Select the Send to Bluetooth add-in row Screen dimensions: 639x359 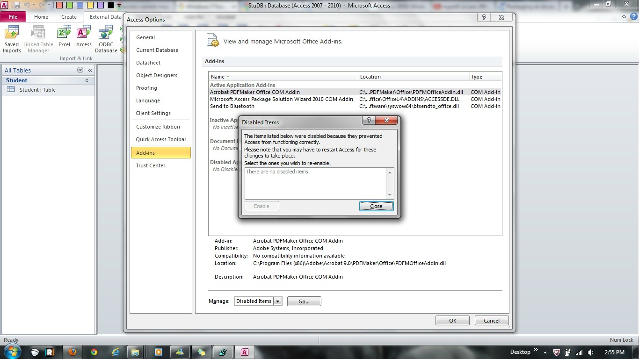(355, 106)
